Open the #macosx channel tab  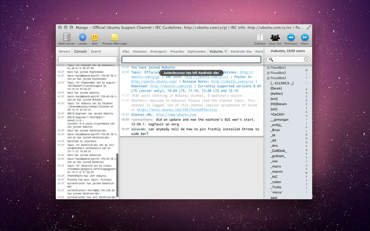(x=140, y=51)
